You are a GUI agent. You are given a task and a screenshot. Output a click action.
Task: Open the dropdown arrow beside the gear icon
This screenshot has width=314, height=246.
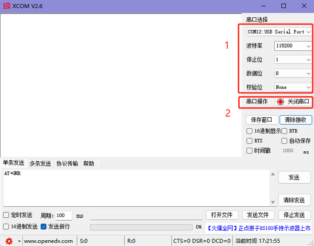click(19, 241)
